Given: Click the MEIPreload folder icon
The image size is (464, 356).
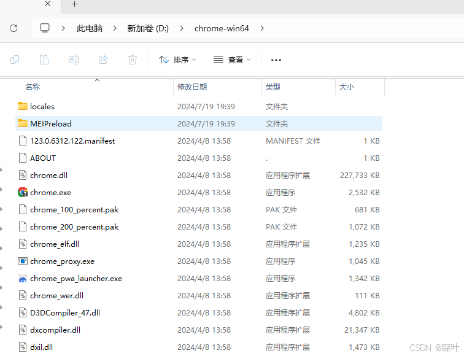Looking at the screenshot, I should (x=23, y=123).
